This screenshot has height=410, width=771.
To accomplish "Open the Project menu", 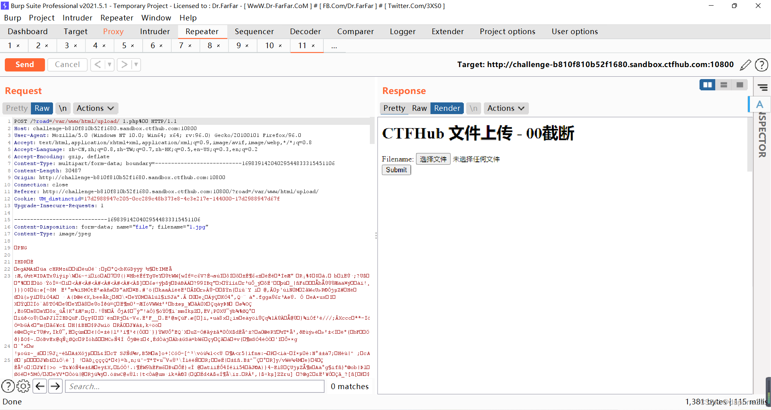I will [x=42, y=18].
